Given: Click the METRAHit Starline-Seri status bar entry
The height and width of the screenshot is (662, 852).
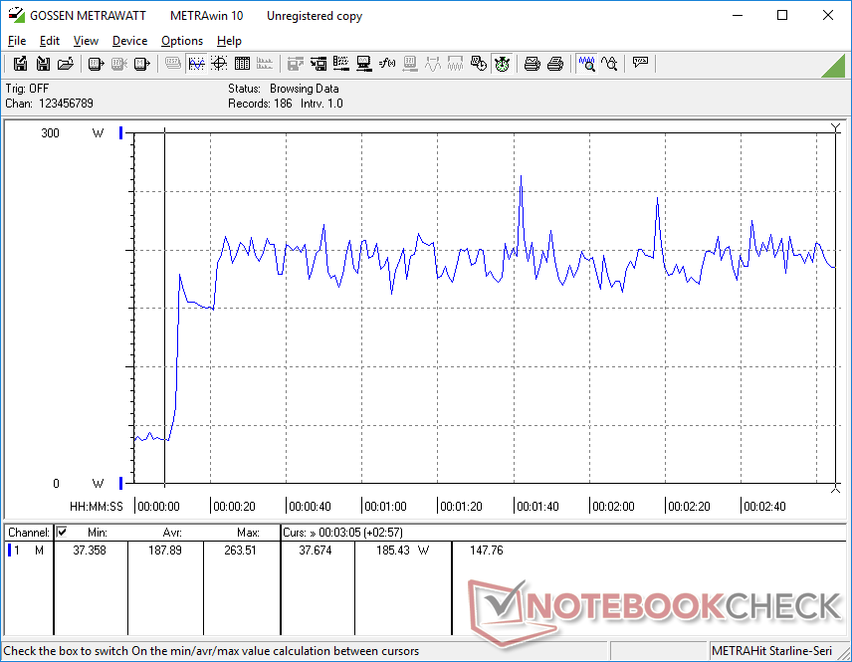Looking at the screenshot, I should [771, 651].
